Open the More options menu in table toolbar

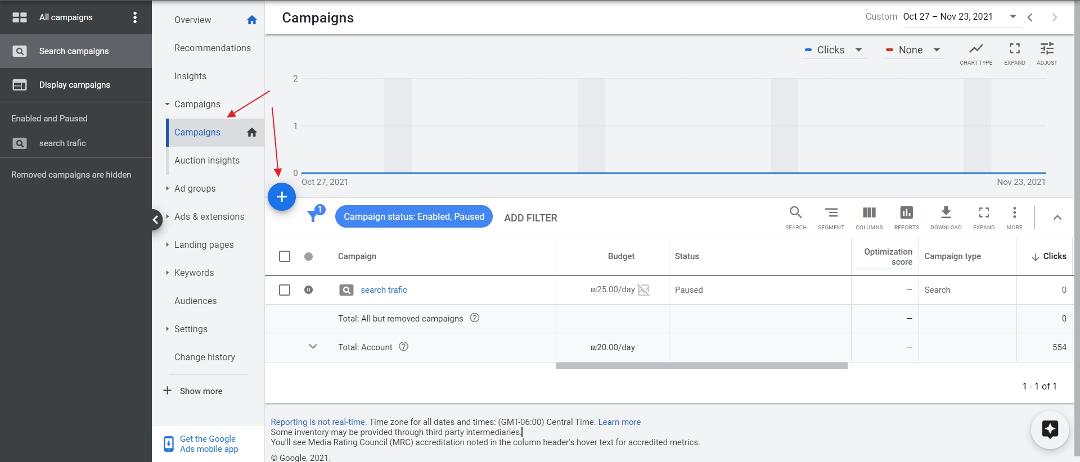[x=1014, y=218]
